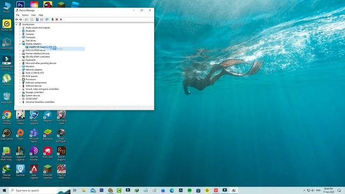Screen dimensions: 345x194
Task: Open Task View from the taskbar
Action: pyautogui.click(x=75, y=190)
